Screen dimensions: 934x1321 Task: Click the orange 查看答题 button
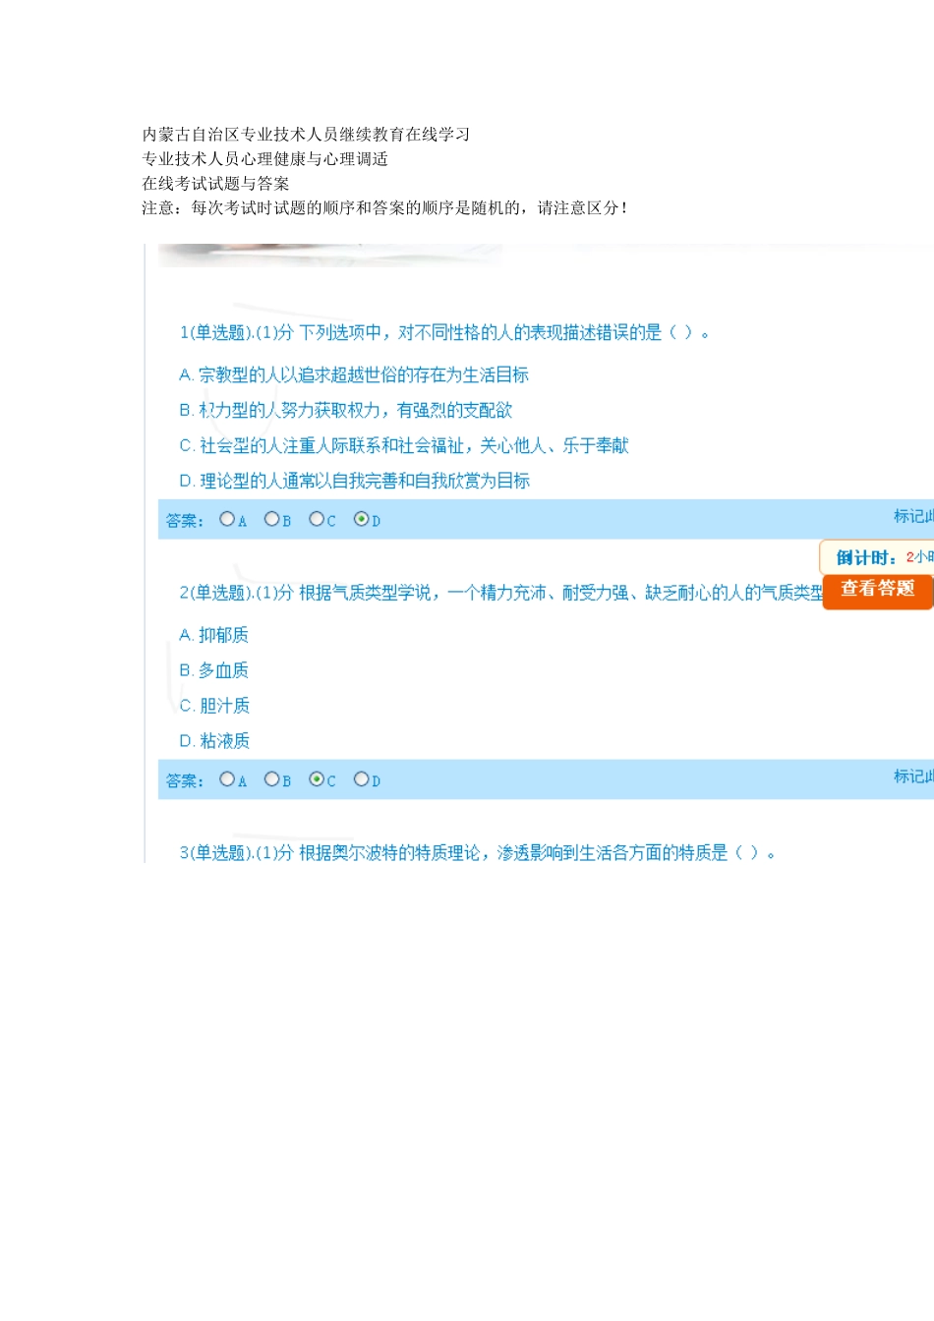[x=877, y=590]
